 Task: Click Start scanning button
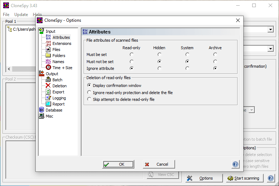(x=245, y=178)
